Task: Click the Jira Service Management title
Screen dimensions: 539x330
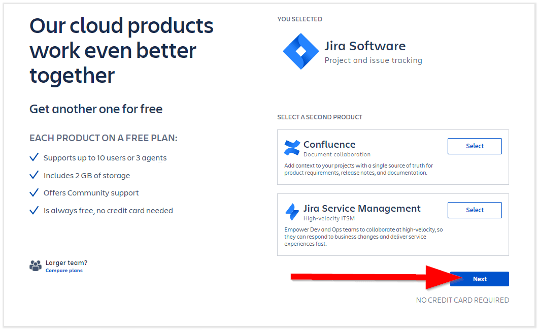Action: tap(362, 208)
